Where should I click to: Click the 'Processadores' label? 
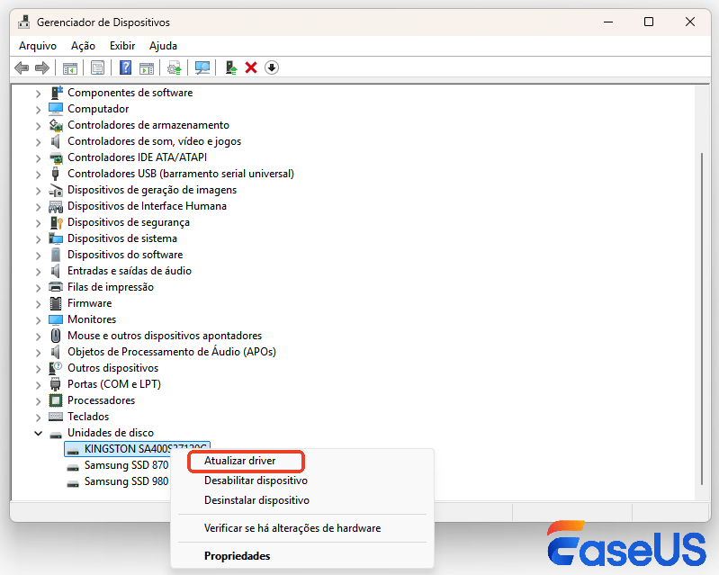[x=102, y=400]
